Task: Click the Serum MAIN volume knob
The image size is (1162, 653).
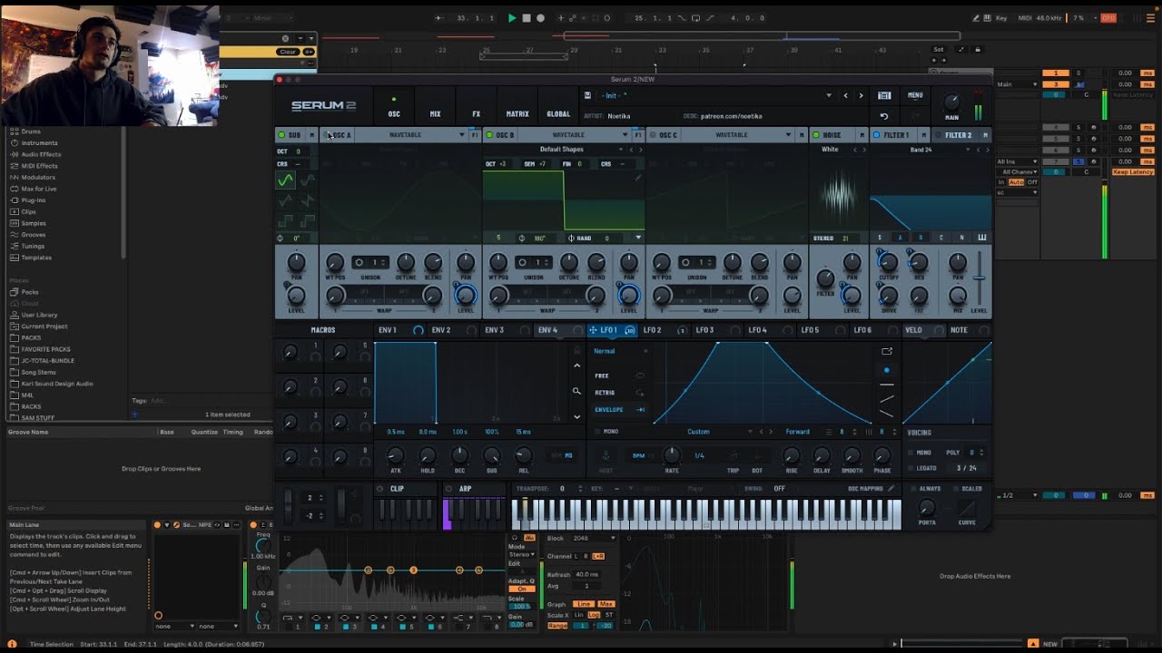Action: pyautogui.click(x=951, y=102)
